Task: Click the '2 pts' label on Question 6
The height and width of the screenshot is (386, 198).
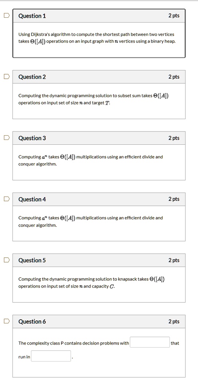Action: pyautogui.click(x=174, y=322)
